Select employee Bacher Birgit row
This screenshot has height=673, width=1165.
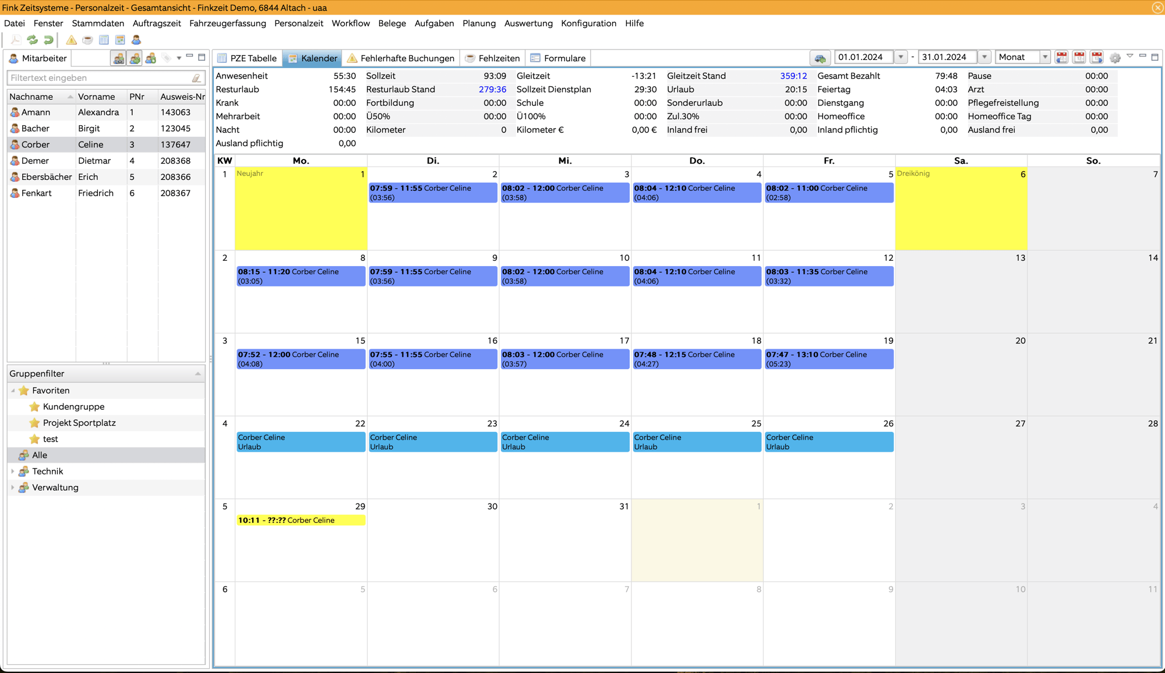pyautogui.click(x=106, y=129)
